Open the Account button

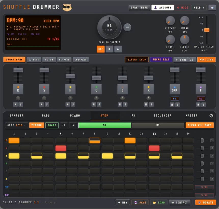tap(162, 8)
